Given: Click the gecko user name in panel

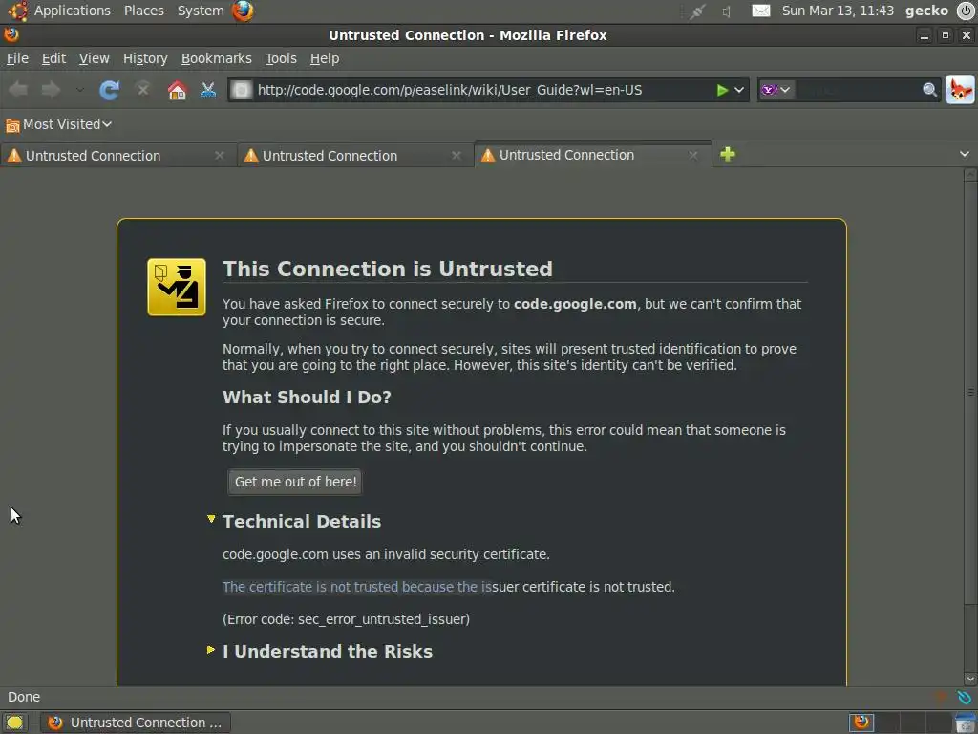Looking at the screenshot, I should (x=926, y=11).
